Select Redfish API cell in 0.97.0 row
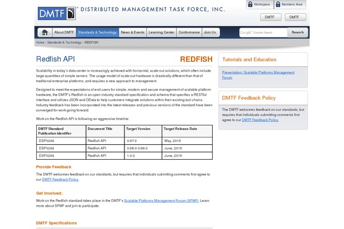 (105, 141)
